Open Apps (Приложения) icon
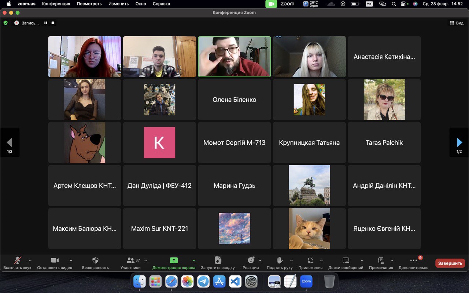 coord(310,260)
